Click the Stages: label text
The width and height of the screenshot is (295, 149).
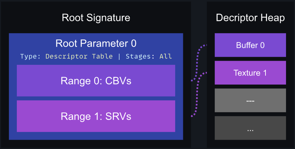[140, 56]
